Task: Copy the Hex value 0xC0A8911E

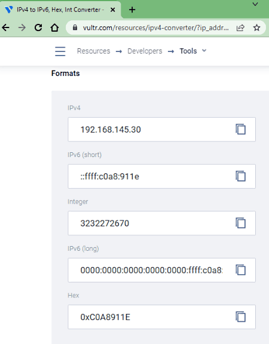Action: tap(241, 317)
